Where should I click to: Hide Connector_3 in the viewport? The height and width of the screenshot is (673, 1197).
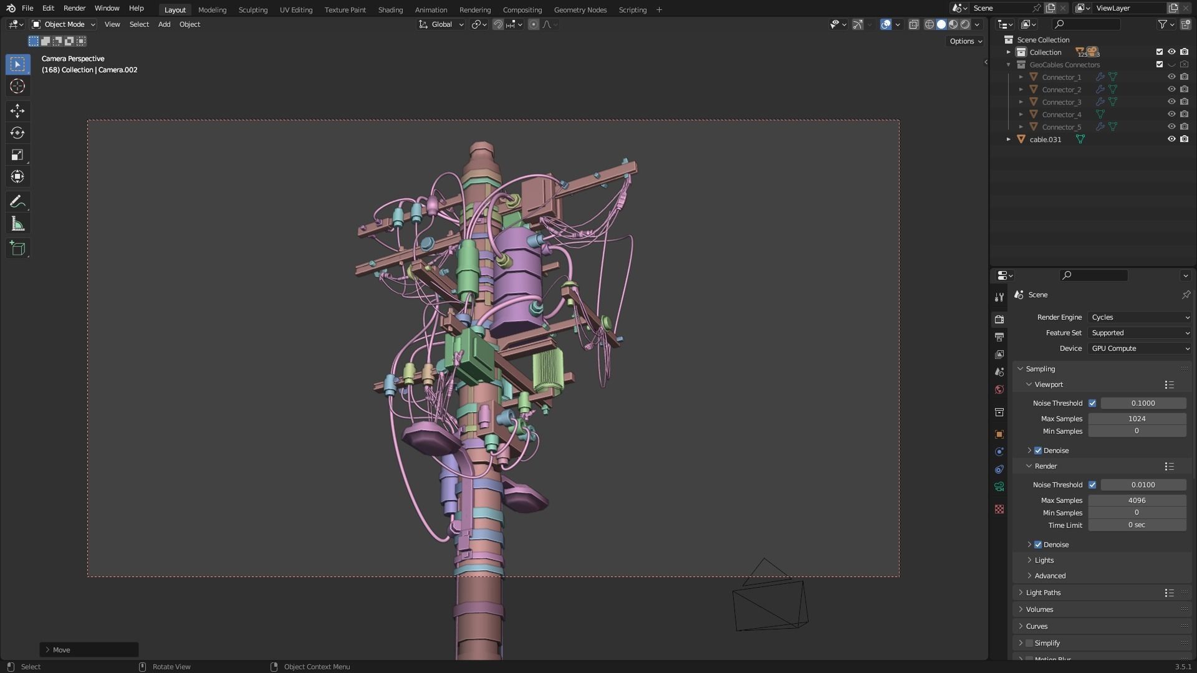[x=1171, y=102]
